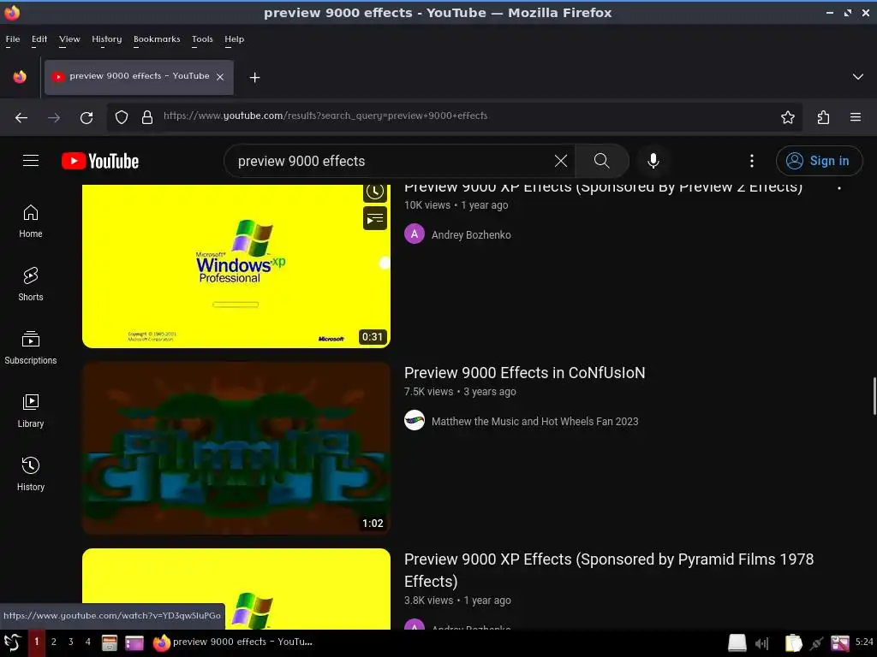Open the History menu in menu bar
Image resolution: width=877 pixels, height=657 pixels.
pos(106,39)
